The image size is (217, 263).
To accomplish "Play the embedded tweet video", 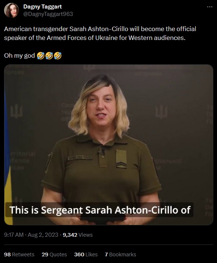I will 109,145.
